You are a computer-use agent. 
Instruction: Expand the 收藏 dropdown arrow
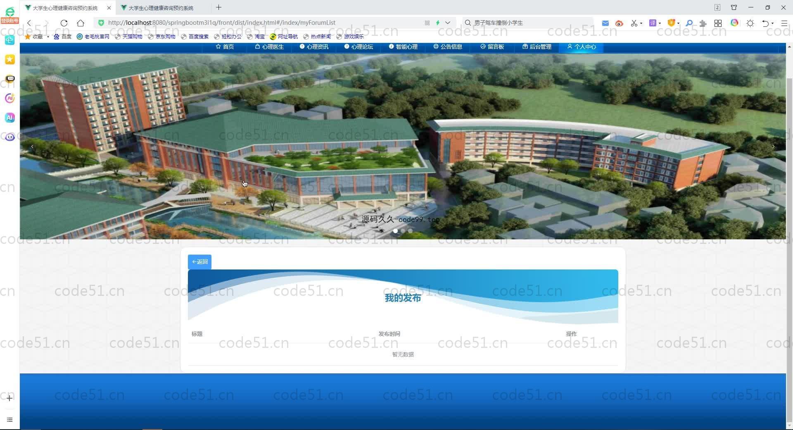48,37
